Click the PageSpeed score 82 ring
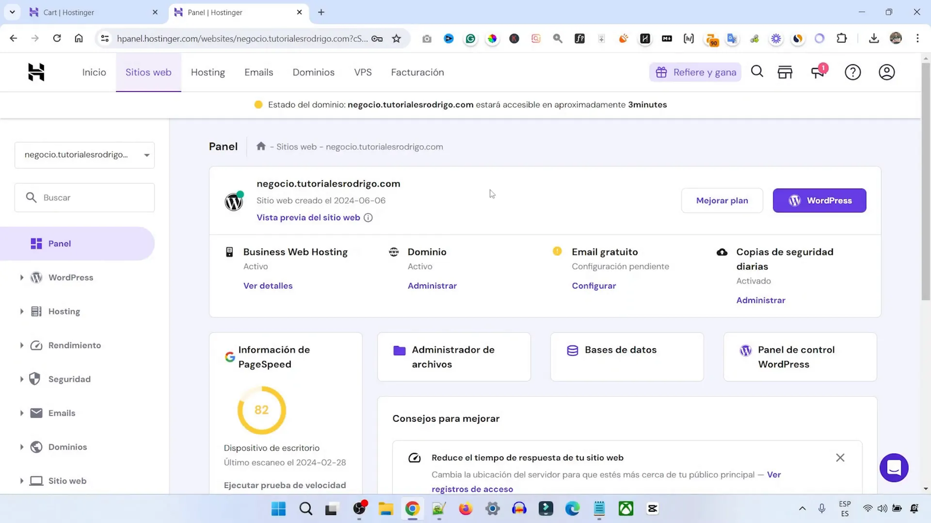 point(261,410)
